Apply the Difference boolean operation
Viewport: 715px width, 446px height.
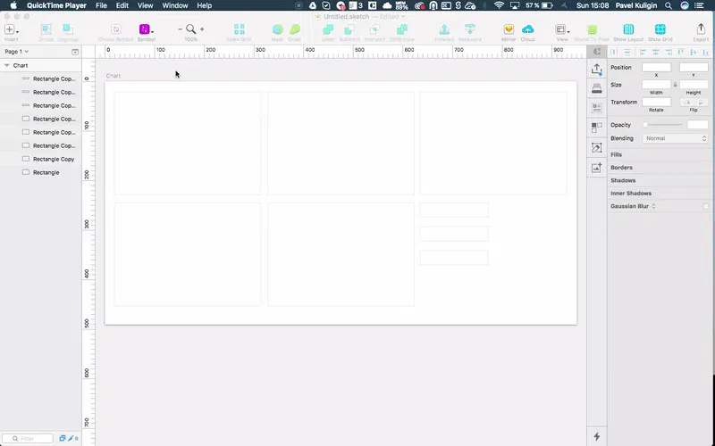tap(401, 29)
